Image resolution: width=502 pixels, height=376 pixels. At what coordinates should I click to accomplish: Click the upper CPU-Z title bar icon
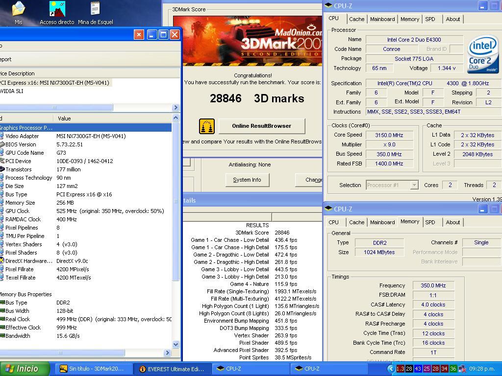point(328,5)
